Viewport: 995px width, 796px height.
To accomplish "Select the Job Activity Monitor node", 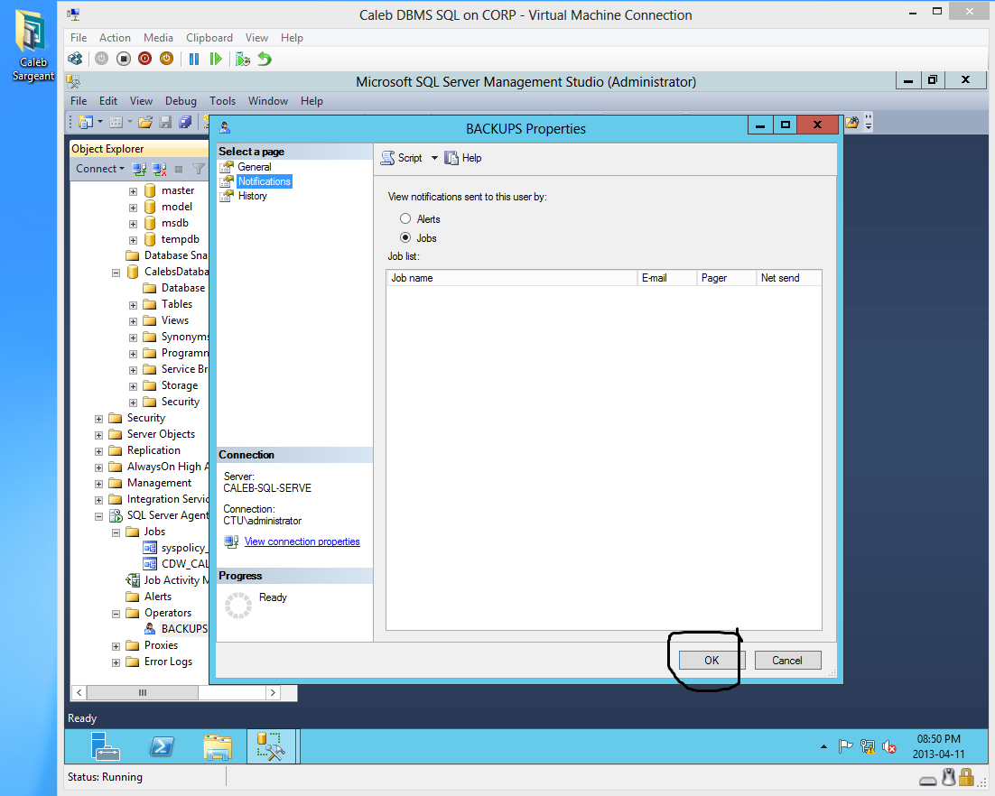I will [176, 580].
